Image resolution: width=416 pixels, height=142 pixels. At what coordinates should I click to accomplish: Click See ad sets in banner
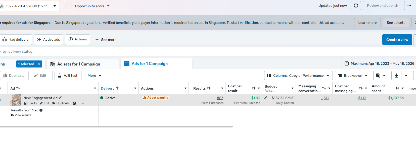(396, 23)
